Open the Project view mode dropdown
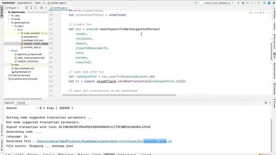 12,8
